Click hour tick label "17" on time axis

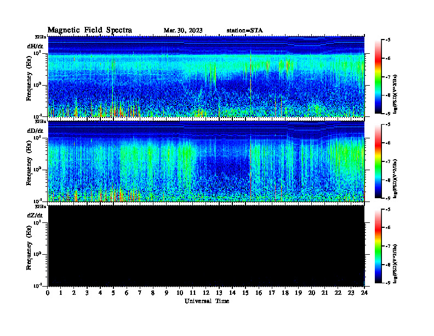[272, 293]
